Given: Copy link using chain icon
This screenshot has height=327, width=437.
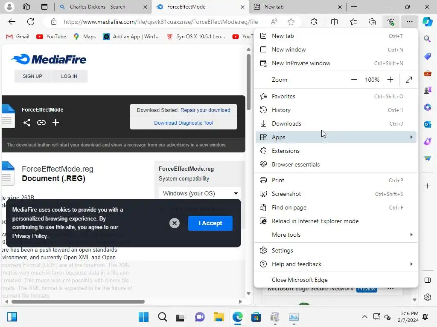Looking at the screenshot, I should coord(41,123).
